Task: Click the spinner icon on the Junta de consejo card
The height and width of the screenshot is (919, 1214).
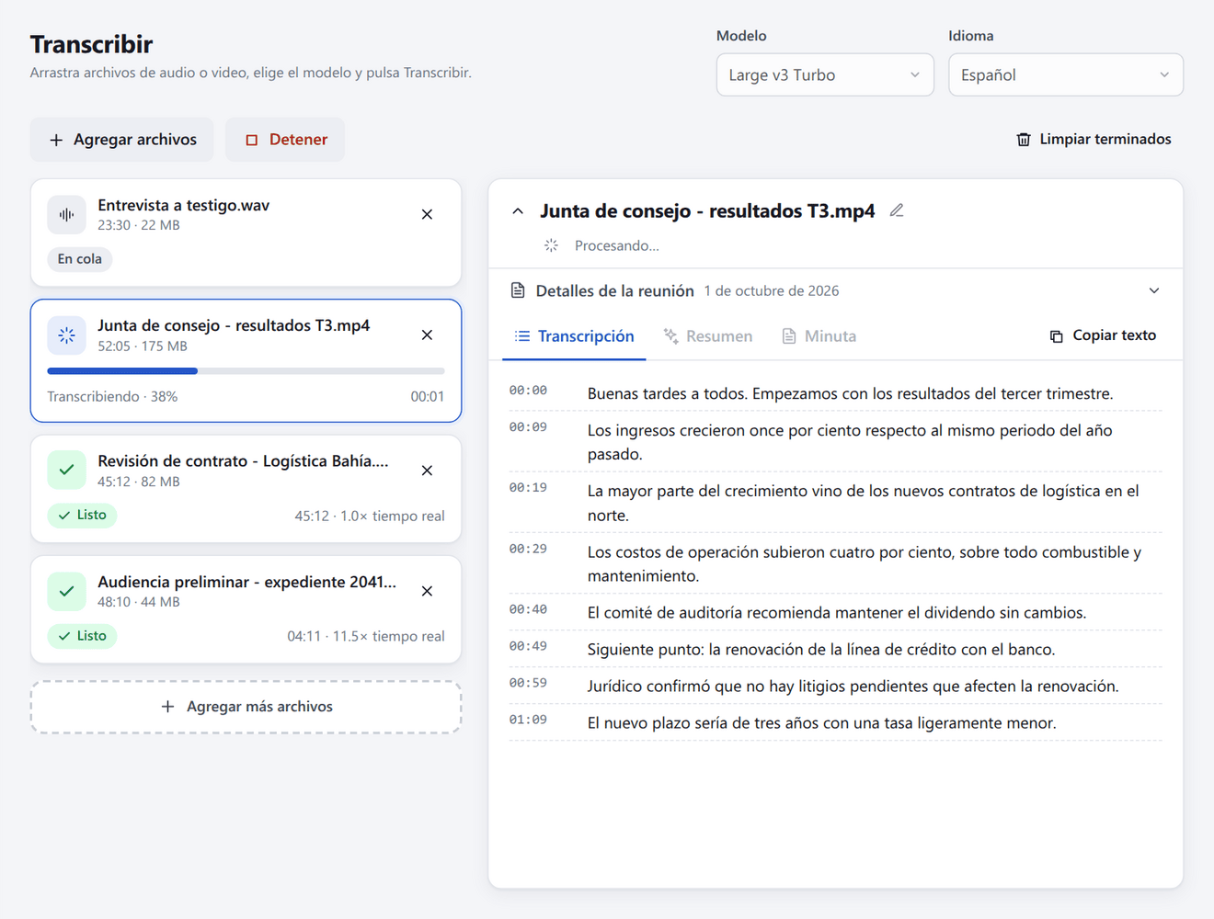Action: click(x=66, y=335)
